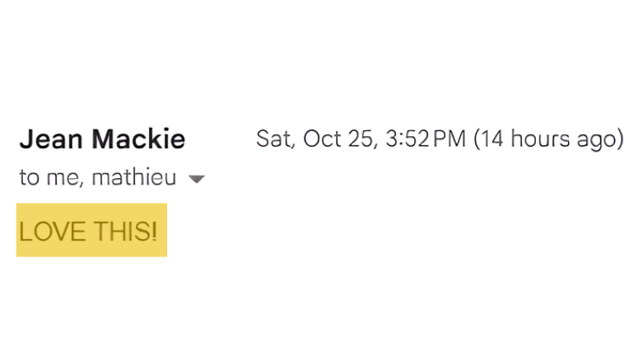Click the sender name Jean Mackie

(102, 139)
